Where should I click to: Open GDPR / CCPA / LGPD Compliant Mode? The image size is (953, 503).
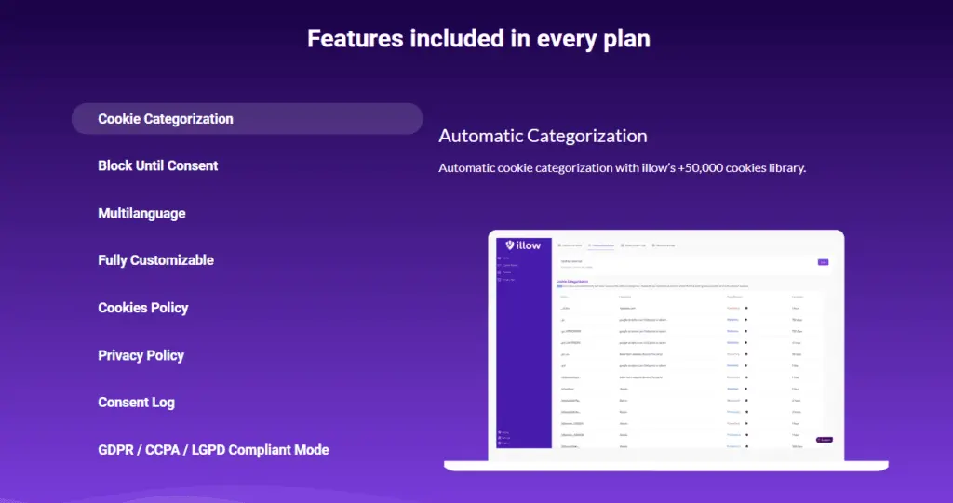click(213, 450)
